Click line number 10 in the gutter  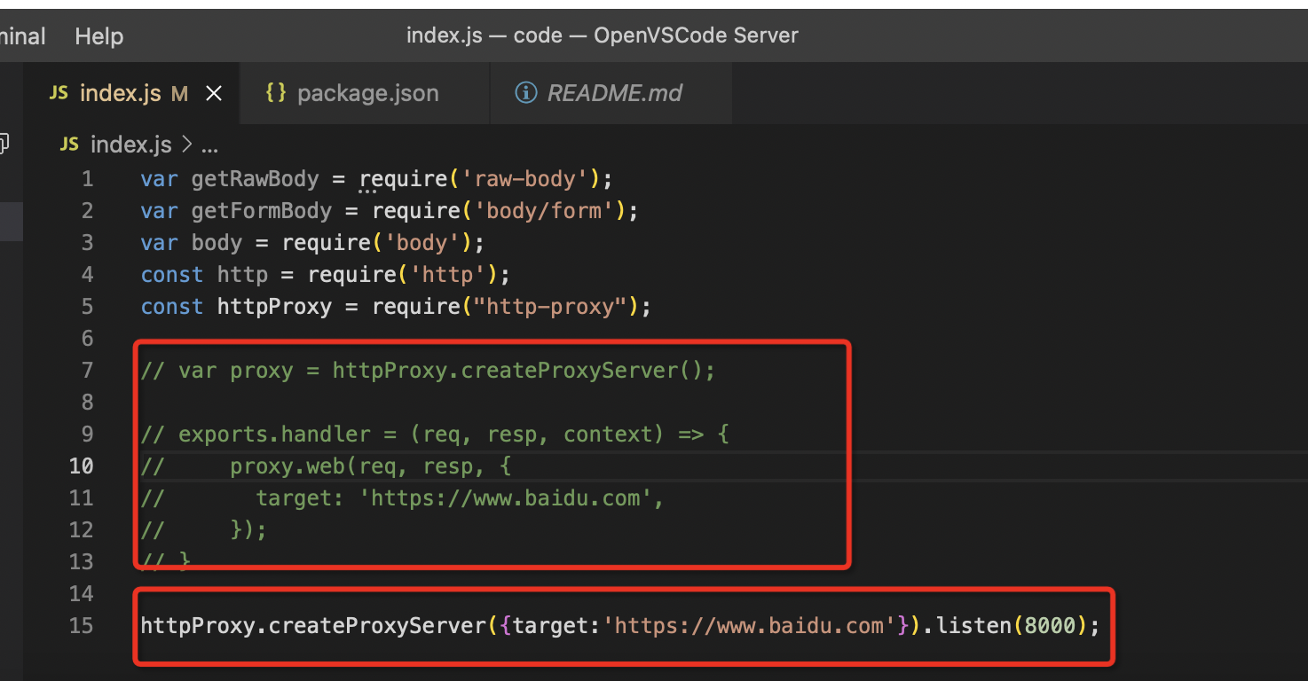tap(81, 466)
